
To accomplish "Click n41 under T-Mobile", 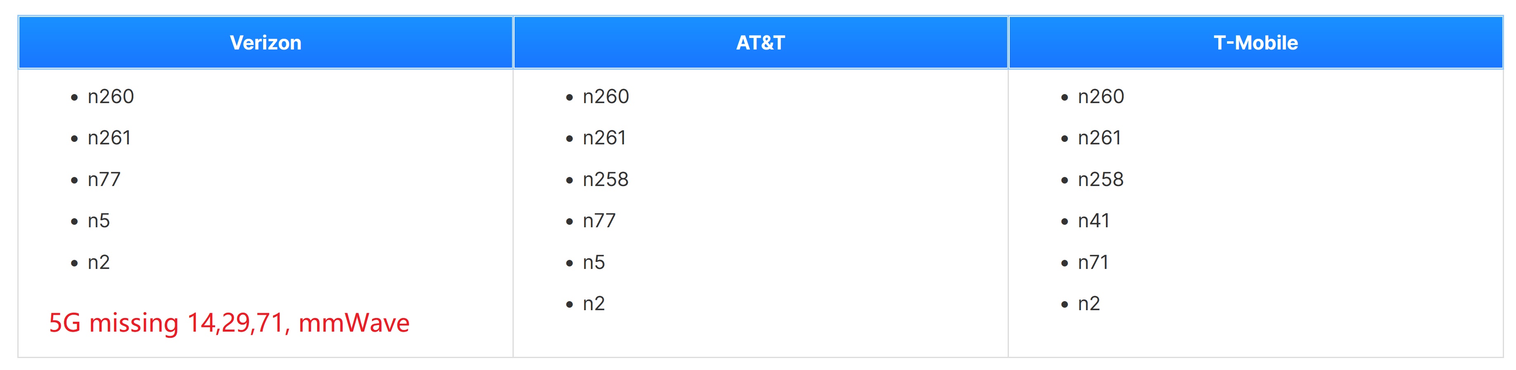I will pyautogui.click(x=1094, y=221).
